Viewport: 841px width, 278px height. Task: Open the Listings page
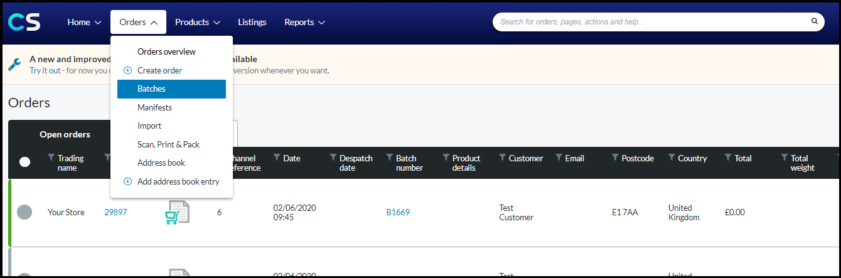(x=252, y=22)
